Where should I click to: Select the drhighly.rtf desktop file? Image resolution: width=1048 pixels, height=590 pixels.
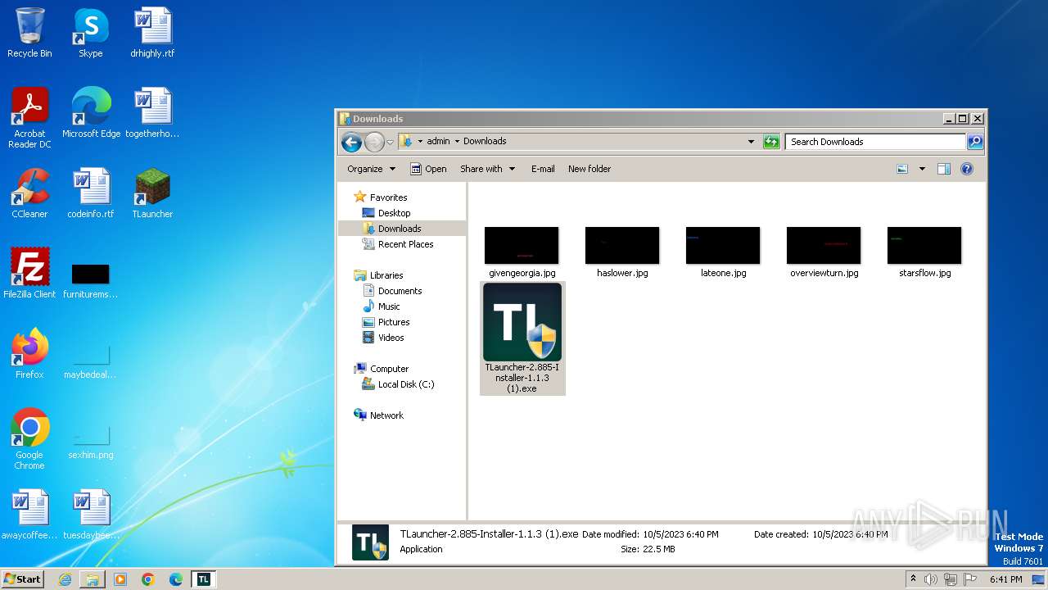point(152,33)
